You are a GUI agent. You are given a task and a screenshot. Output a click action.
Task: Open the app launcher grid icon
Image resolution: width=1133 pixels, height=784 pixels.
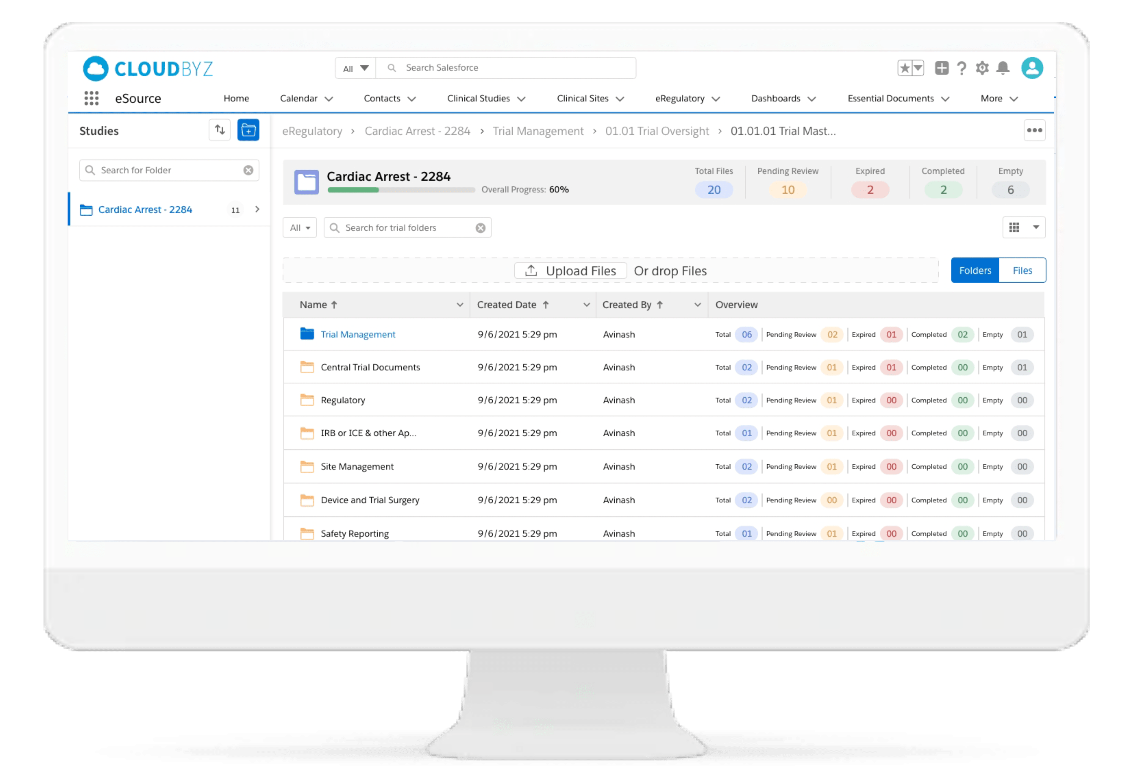pos(92,98)
